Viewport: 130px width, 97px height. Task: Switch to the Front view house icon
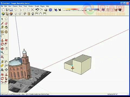[x=33, y=14]
